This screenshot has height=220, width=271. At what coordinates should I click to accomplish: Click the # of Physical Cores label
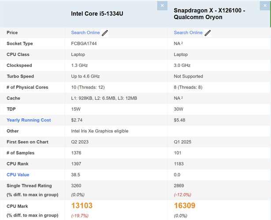pos(27,87)
